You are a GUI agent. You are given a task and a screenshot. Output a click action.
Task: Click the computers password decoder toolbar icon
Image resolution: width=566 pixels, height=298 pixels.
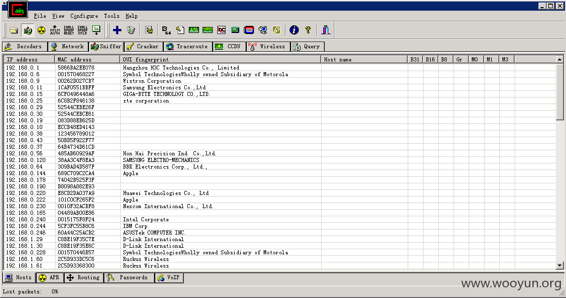(263, 30)
